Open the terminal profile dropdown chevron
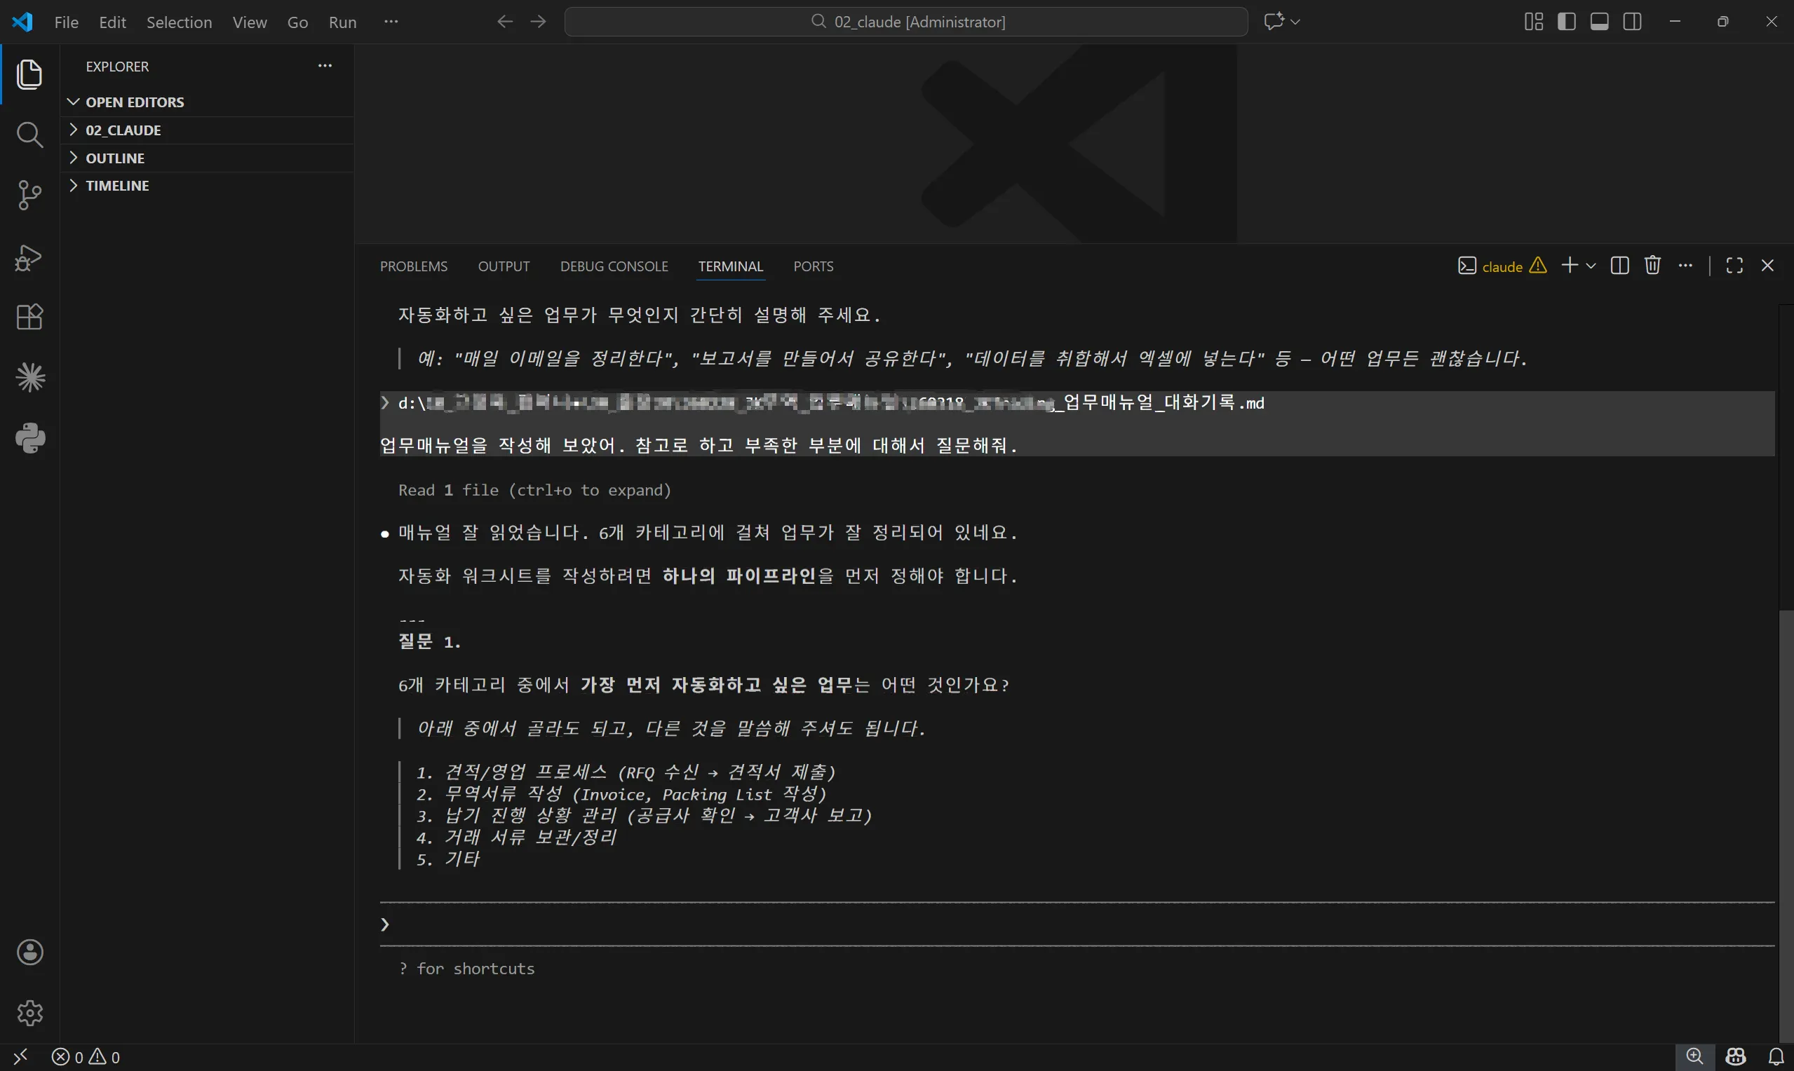1794x1071 pixels. (x=1593, y=265)
